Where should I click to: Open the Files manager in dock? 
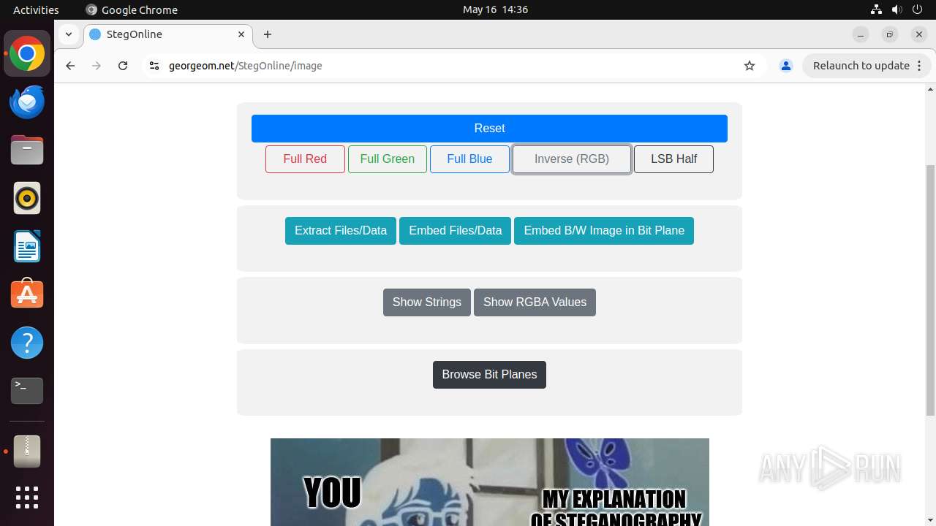click(27, 150)
